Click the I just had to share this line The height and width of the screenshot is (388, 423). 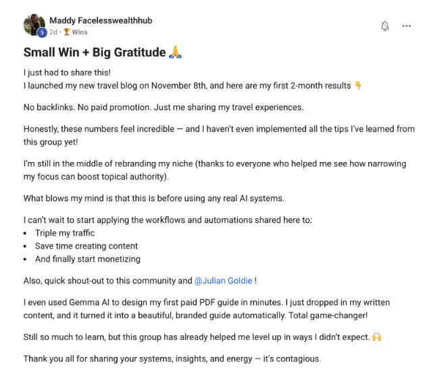(x=65, y=73)
